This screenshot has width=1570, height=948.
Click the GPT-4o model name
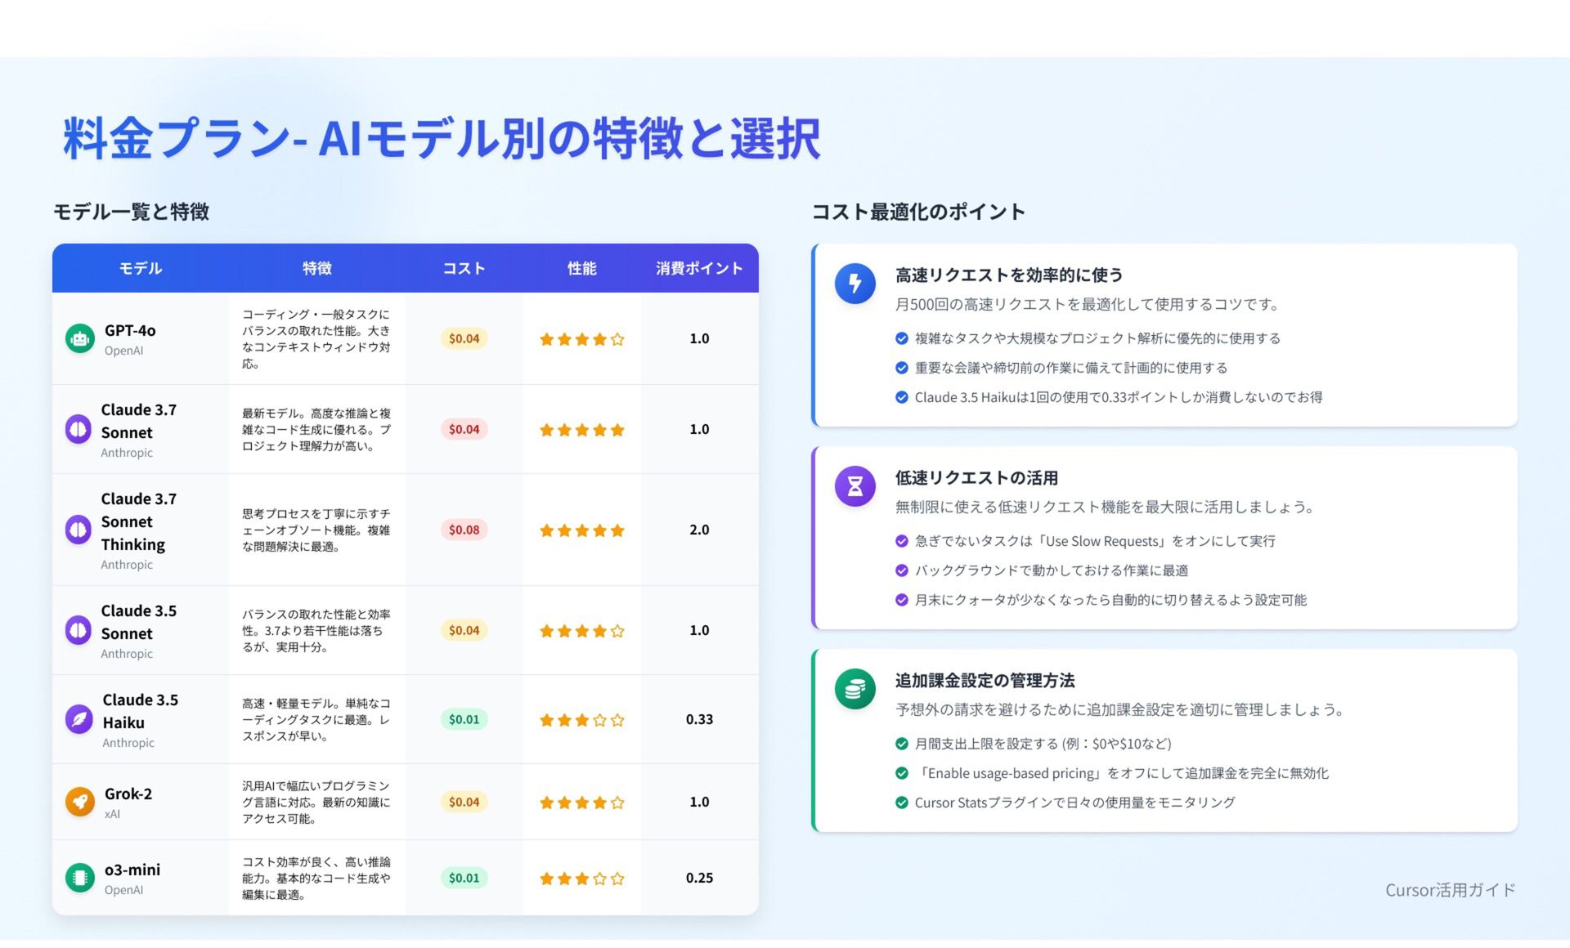[x=130, y=330]
